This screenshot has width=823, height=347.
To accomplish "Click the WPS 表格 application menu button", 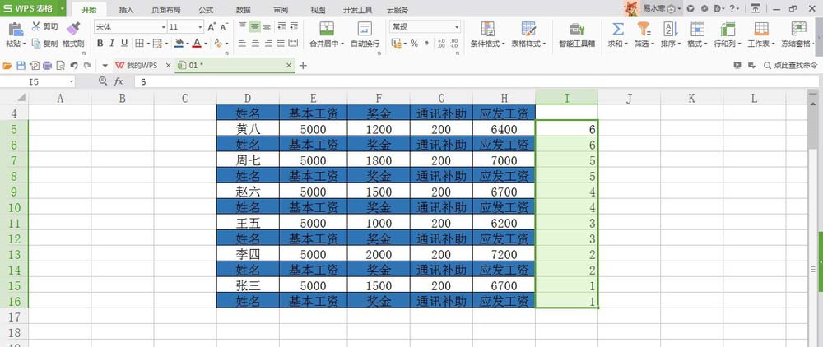I will 33,8.
